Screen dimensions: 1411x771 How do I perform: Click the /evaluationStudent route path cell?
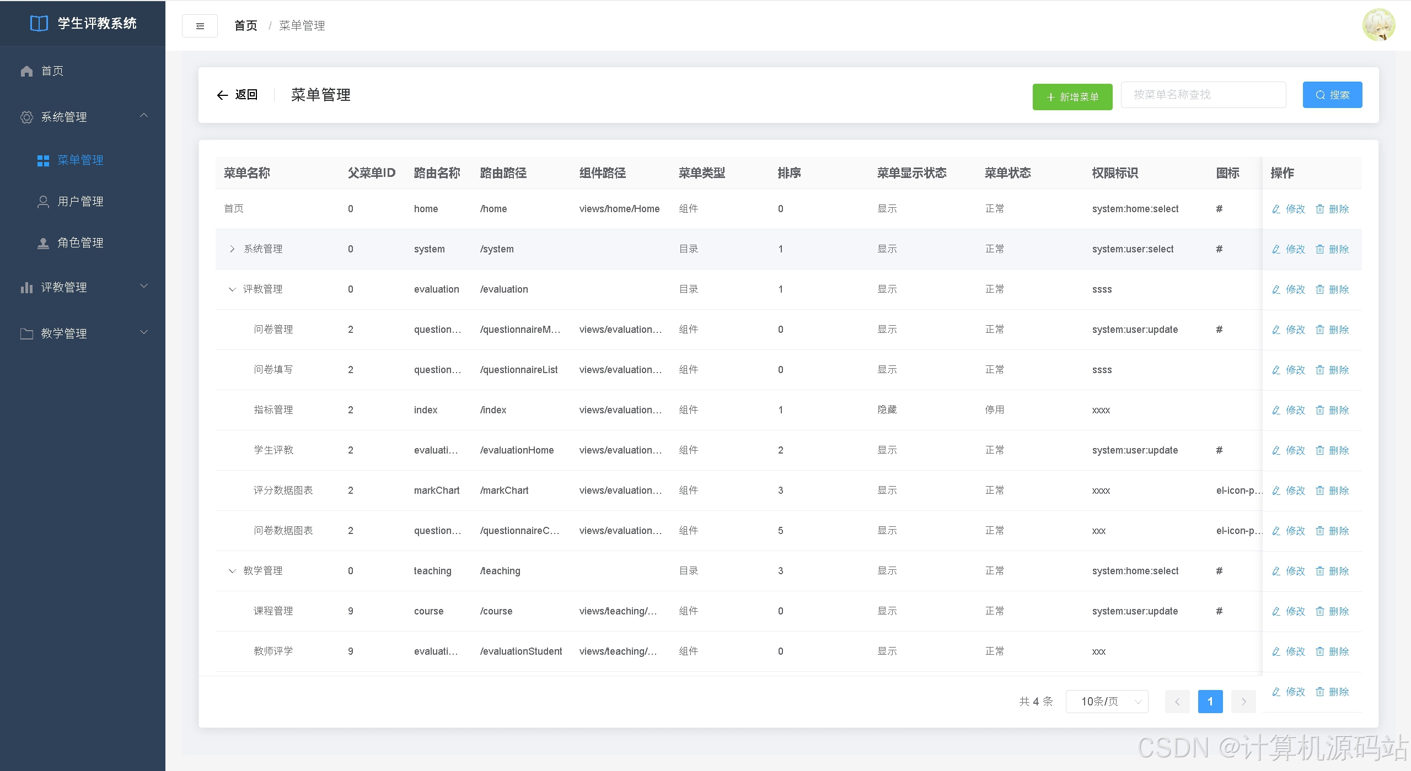click(x=521, y=651)
